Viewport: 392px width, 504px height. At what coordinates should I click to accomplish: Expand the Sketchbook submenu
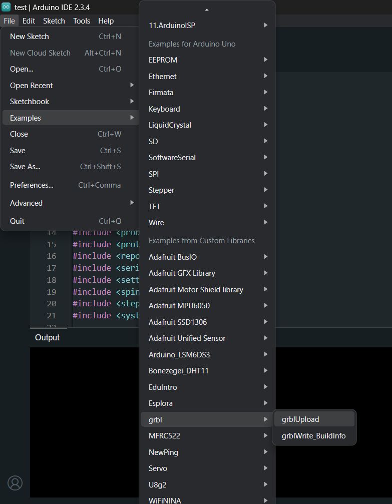pos(71,101)
